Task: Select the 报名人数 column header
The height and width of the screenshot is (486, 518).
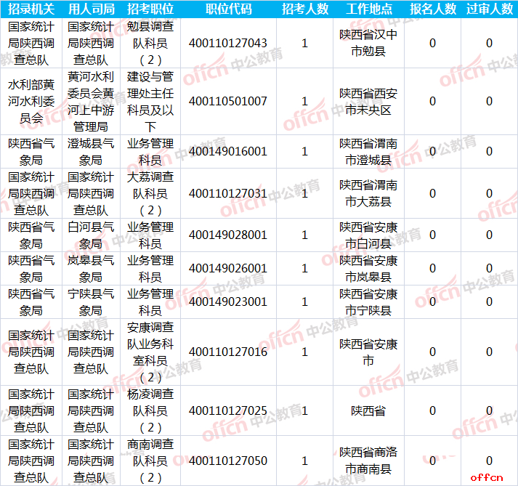Action: point(433,9)
